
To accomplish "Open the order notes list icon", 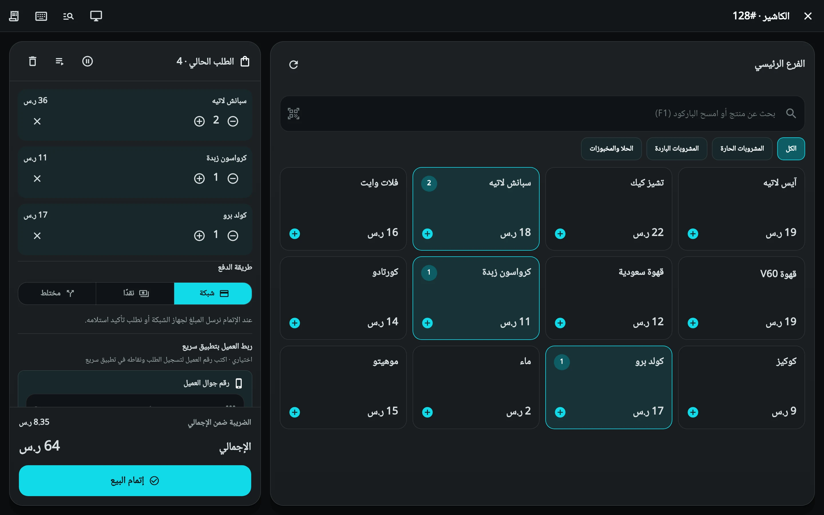I will [60, 61].
